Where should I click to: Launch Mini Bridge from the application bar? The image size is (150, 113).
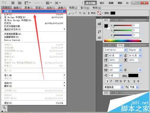(x=19, y=3)
